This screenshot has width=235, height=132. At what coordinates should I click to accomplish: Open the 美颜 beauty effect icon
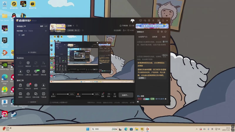[x=103, y=94]
